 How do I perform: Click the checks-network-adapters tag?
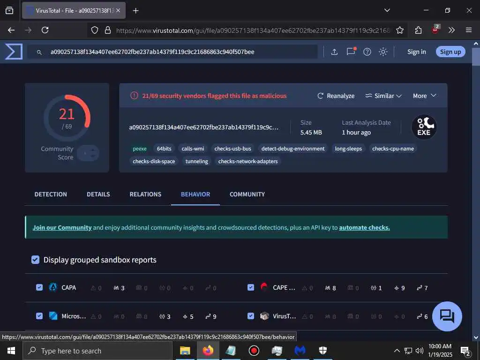pos(248,161)
